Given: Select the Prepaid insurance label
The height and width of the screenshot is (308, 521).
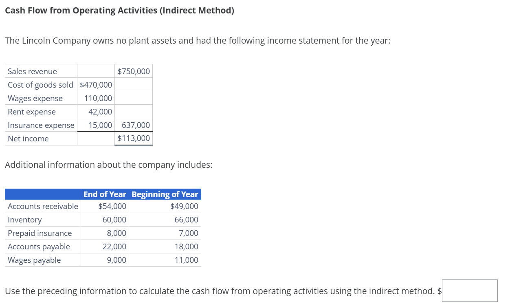Looking at the screenshot, I should 40,233.
